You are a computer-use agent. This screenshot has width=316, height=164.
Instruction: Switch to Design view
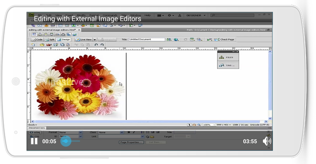tap(64, 39)
